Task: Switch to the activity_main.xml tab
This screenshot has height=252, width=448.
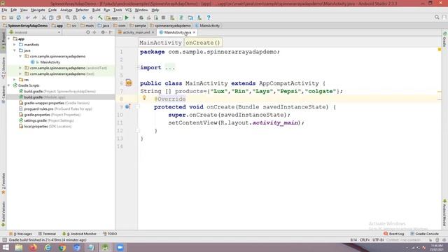Action: [x=136, y=32]
